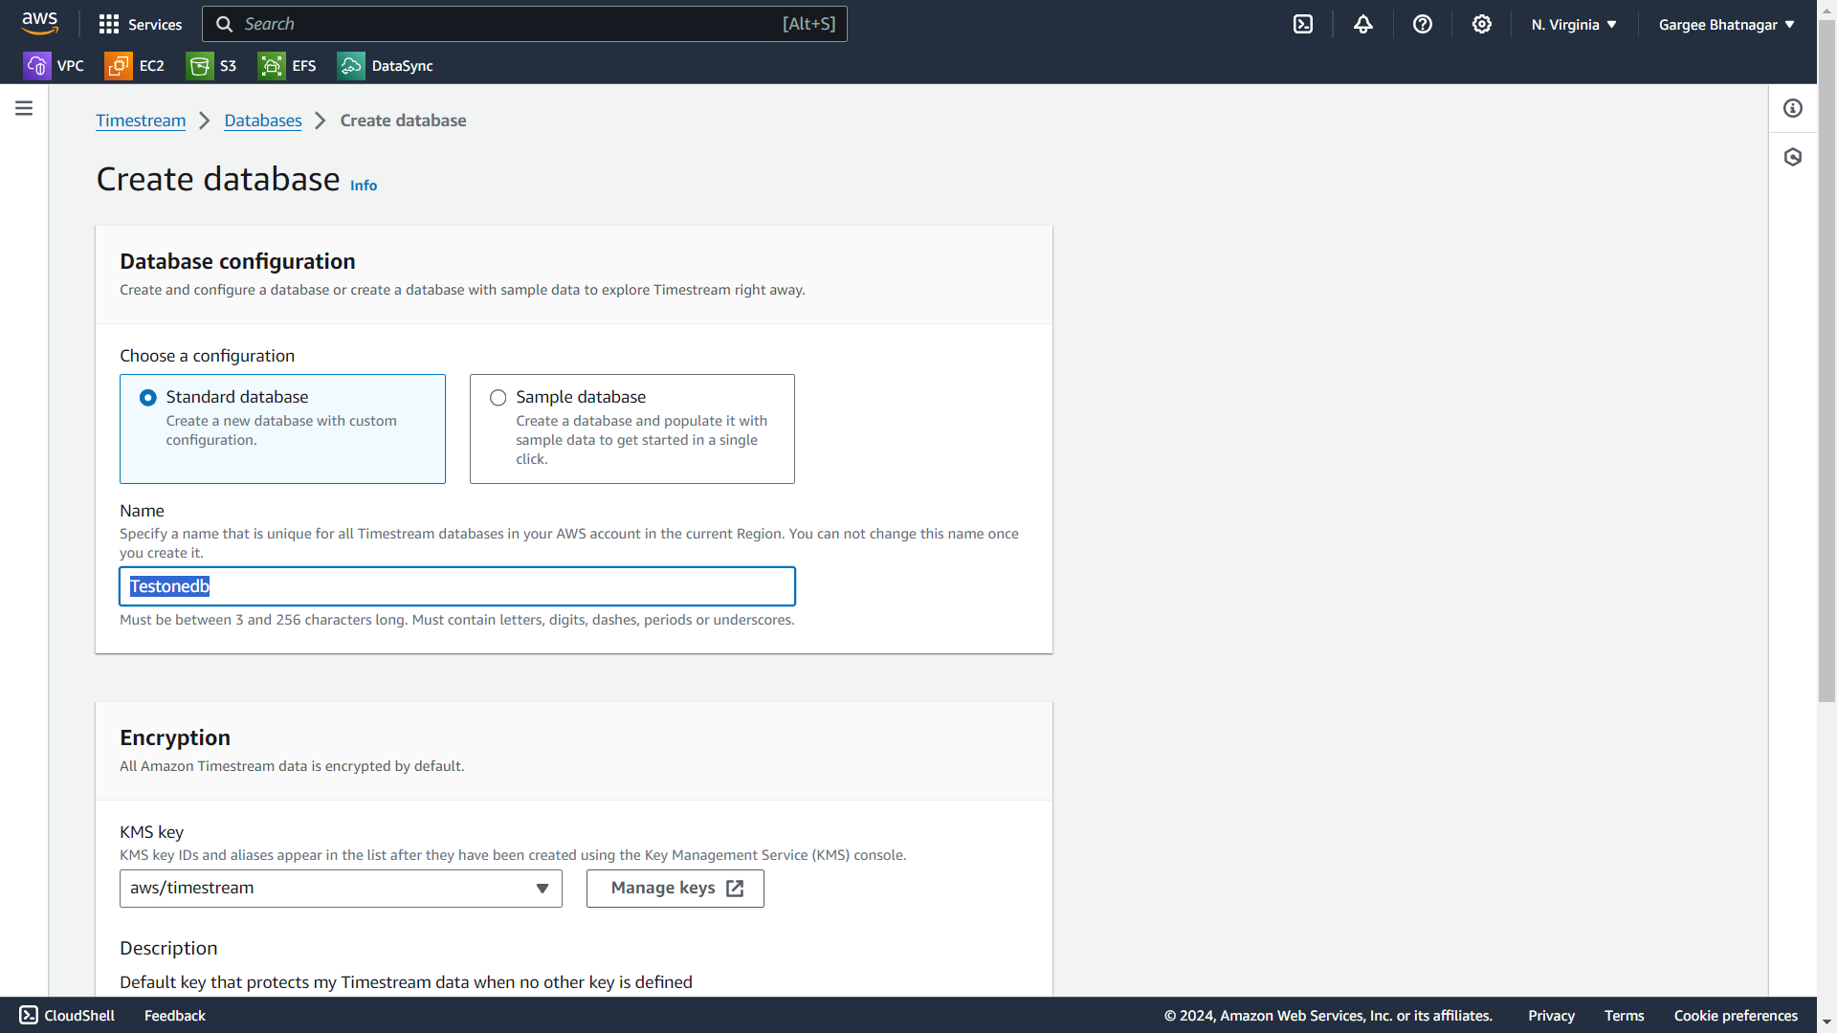
Task: Open the info panel icon on the right
Action: (x=1793, y=109)
